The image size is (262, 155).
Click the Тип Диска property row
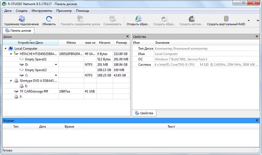pos(196,49)
